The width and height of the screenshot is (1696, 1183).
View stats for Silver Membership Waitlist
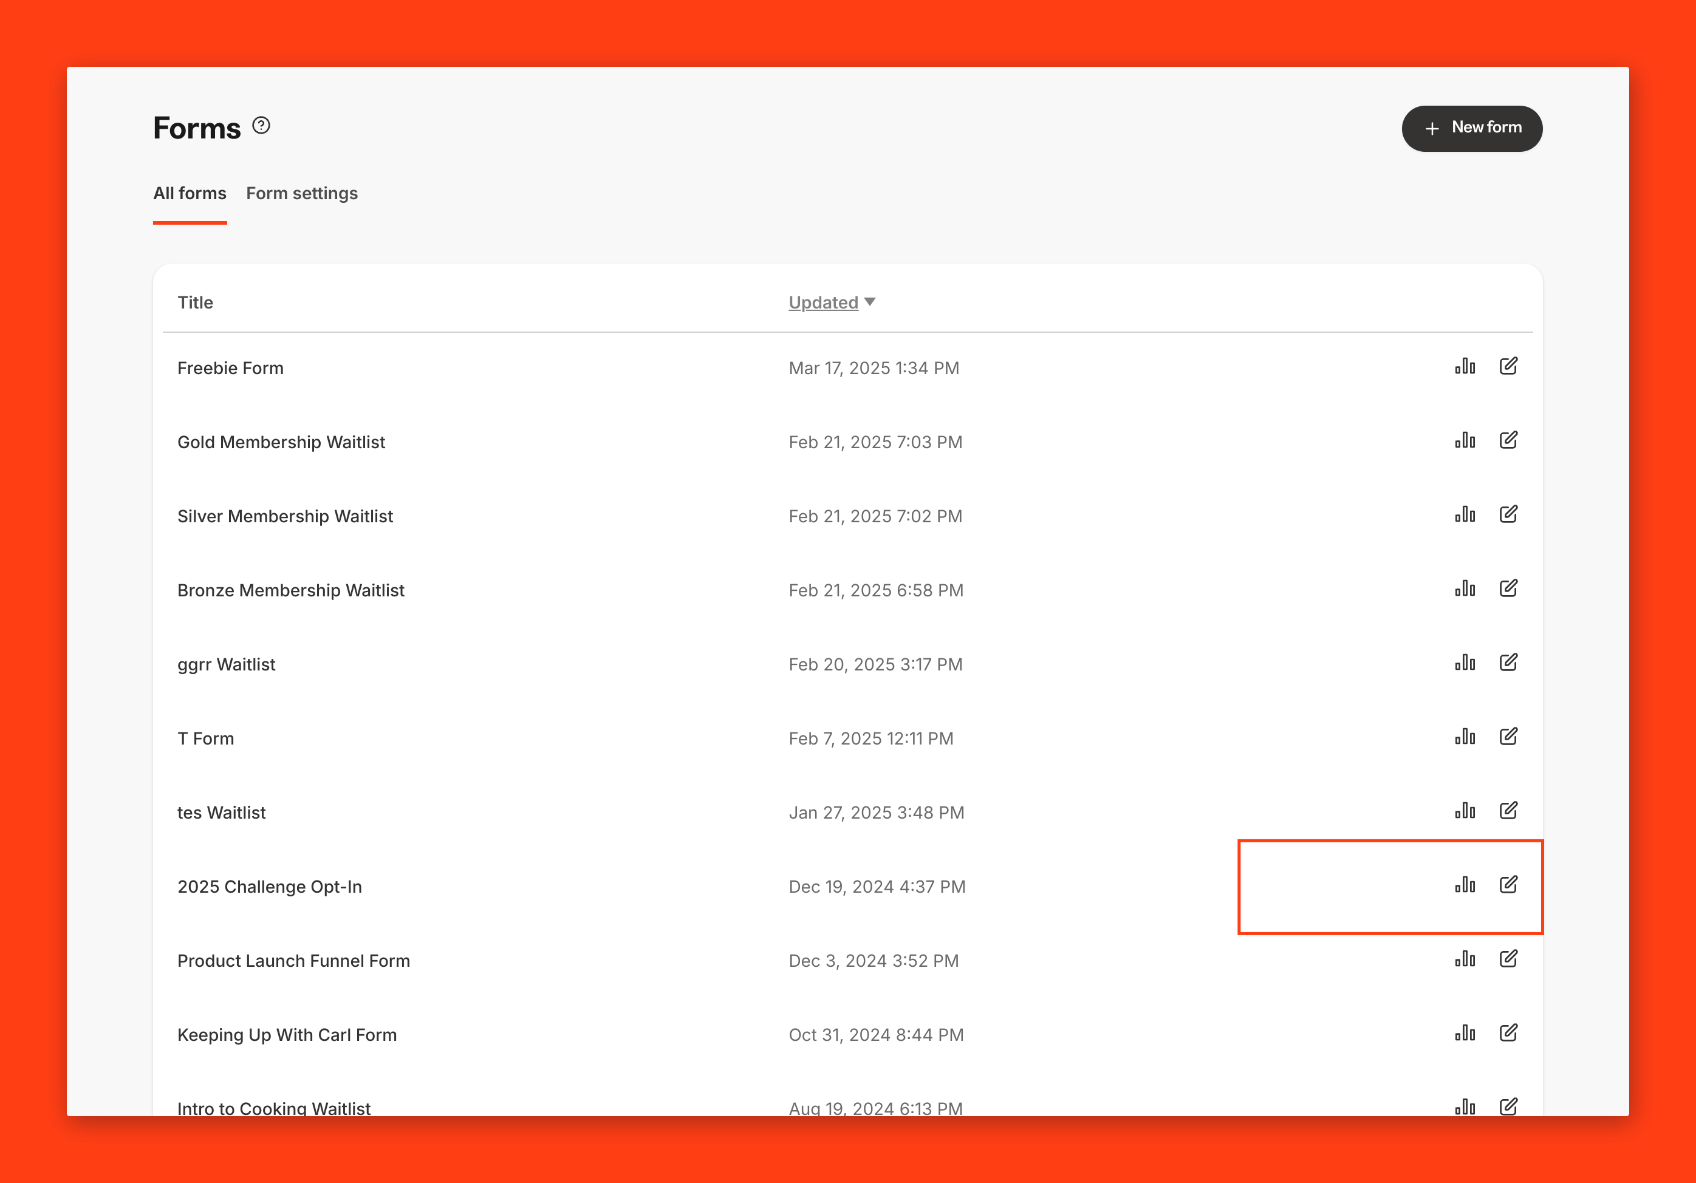point(1465,515)
